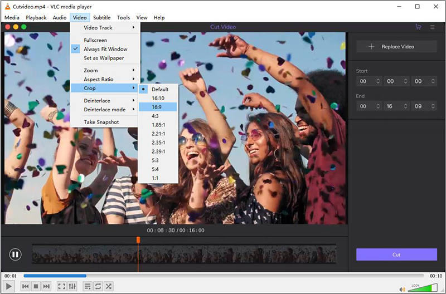Expand the Deinterlace mode submenu
This screenshot has height=294, width=446.
pyautogui.click(x=104, y=109)
